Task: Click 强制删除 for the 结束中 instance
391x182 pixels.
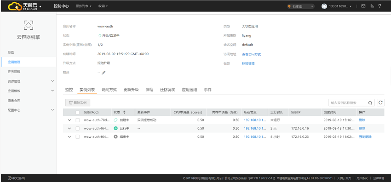Action: click(x=365, y=136)
